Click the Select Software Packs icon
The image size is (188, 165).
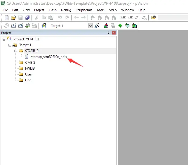pos(127,25)
